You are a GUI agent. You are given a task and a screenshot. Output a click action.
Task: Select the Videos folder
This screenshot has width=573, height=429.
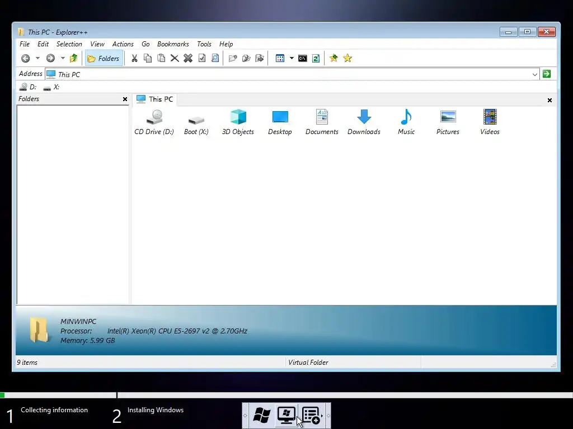tap(490, 122)
